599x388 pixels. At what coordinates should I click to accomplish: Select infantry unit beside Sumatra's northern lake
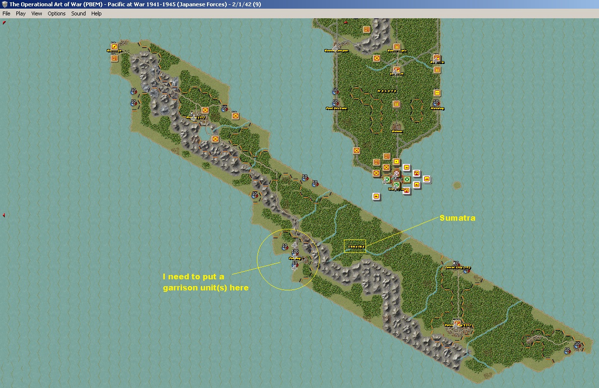coord(215,139)
